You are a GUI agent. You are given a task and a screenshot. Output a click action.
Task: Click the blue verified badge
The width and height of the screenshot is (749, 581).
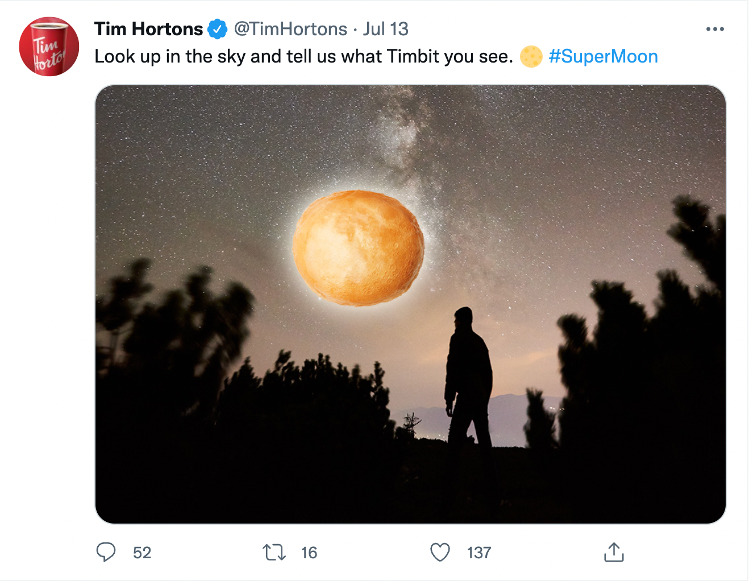point(218,29)
